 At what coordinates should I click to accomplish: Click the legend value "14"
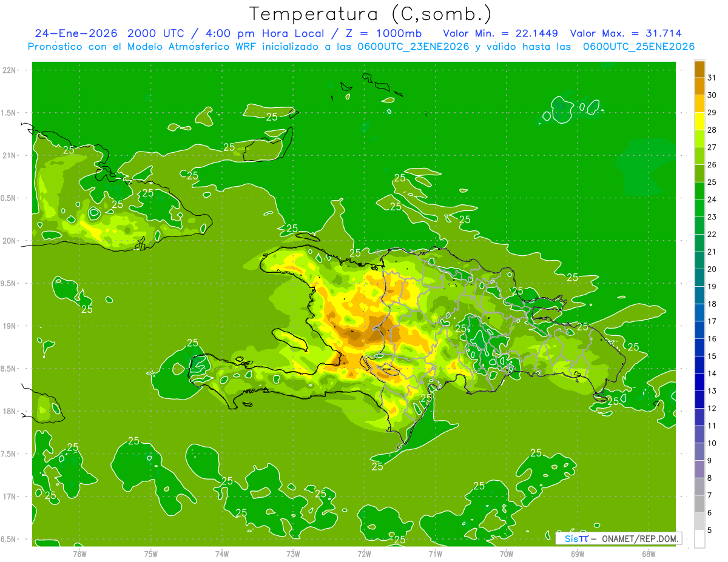(x=712, y=373)
